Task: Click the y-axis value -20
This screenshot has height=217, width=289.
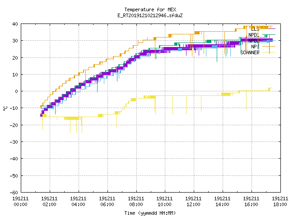Action: [x=14, y=125]
